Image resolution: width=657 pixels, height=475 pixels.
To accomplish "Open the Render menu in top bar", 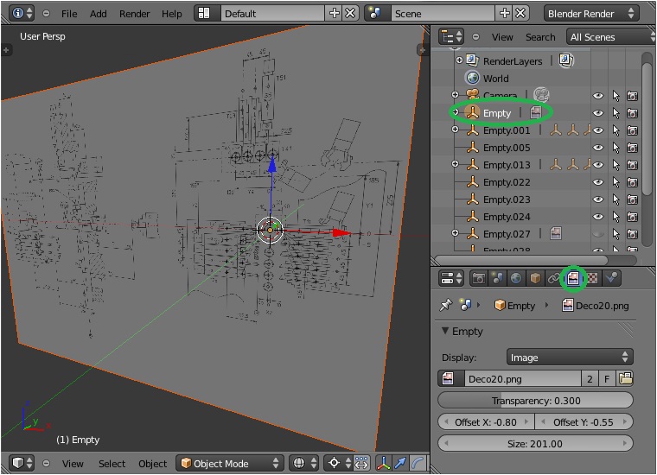I will point(134,14).
